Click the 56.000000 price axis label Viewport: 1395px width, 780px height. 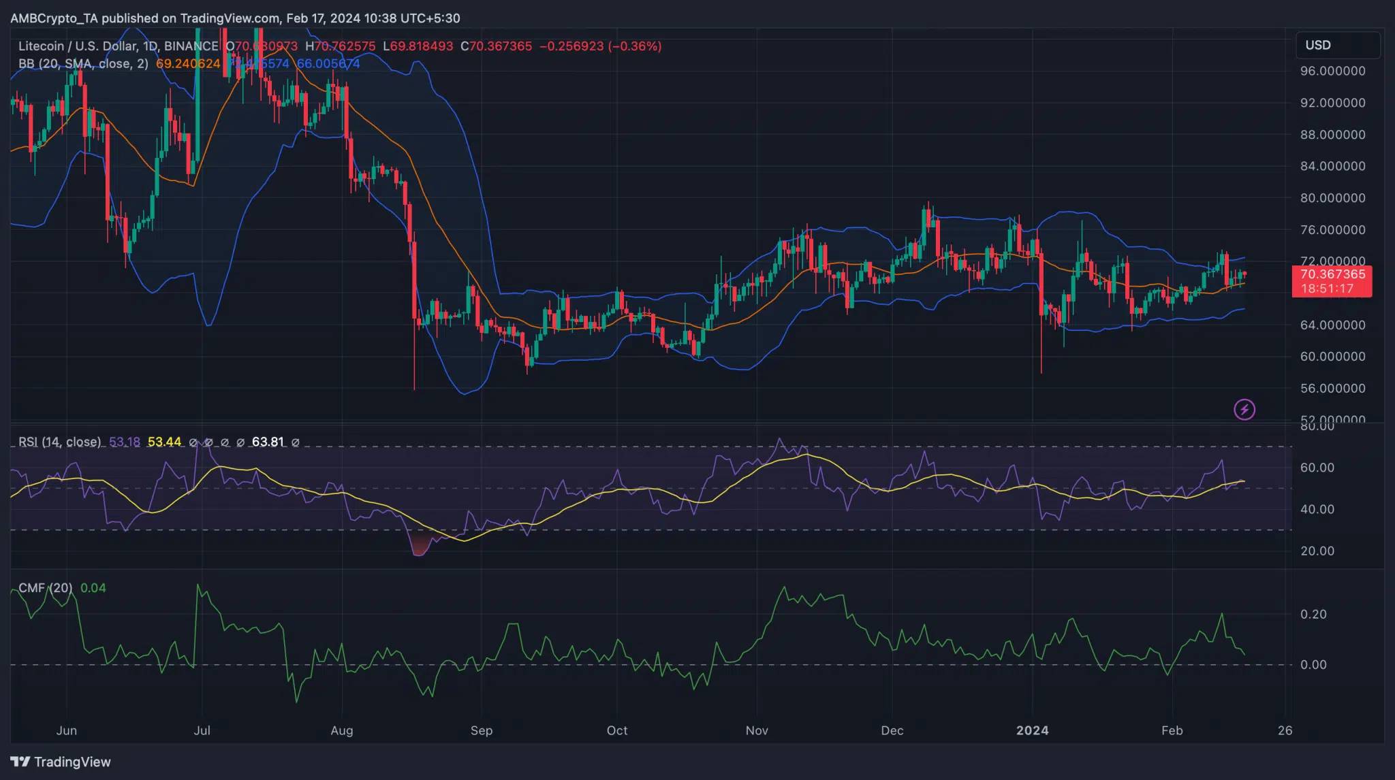pos(1332,389)
